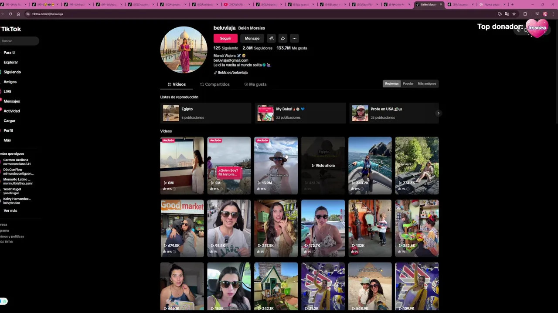This screenshot has width=558, height=313.
Task: Click the browser home icon
Action: tap(18, 14)
